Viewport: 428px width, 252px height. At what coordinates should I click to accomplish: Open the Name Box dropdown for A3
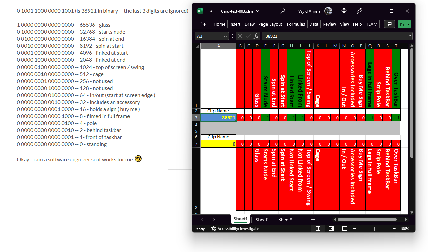click(x=225, y=36)
